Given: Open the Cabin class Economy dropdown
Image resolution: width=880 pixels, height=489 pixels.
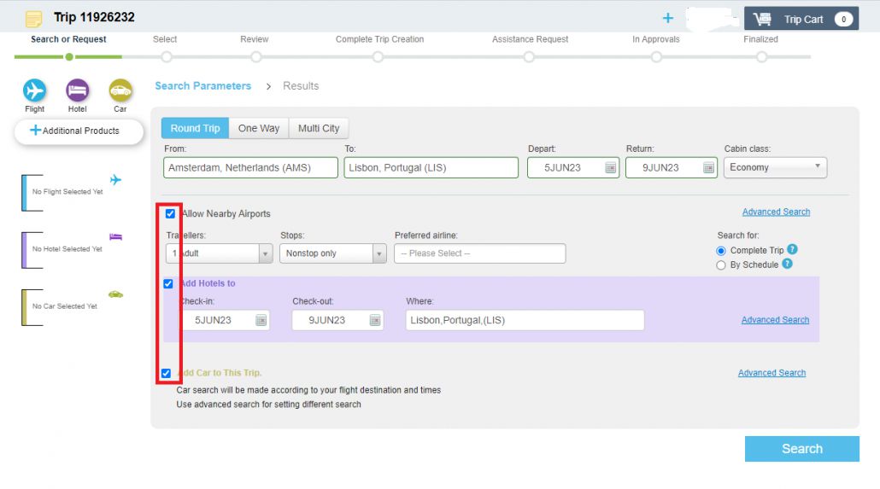Looking at the screenshot, I should pyautogui.click(x=775, y=167).
